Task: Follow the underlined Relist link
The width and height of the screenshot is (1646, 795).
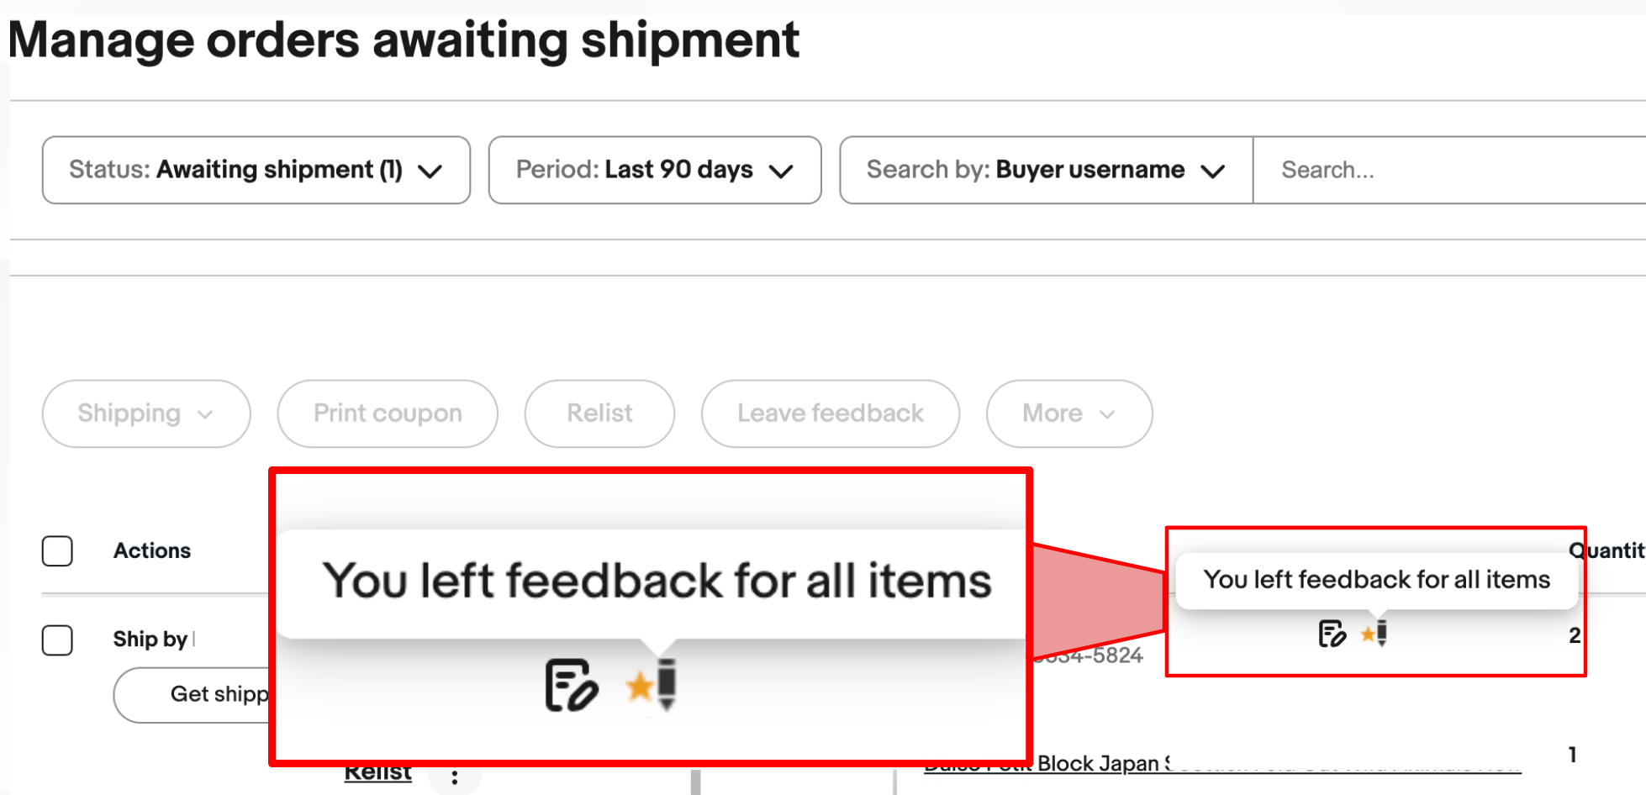Action: pyautogui.click(x=377, y=772)
